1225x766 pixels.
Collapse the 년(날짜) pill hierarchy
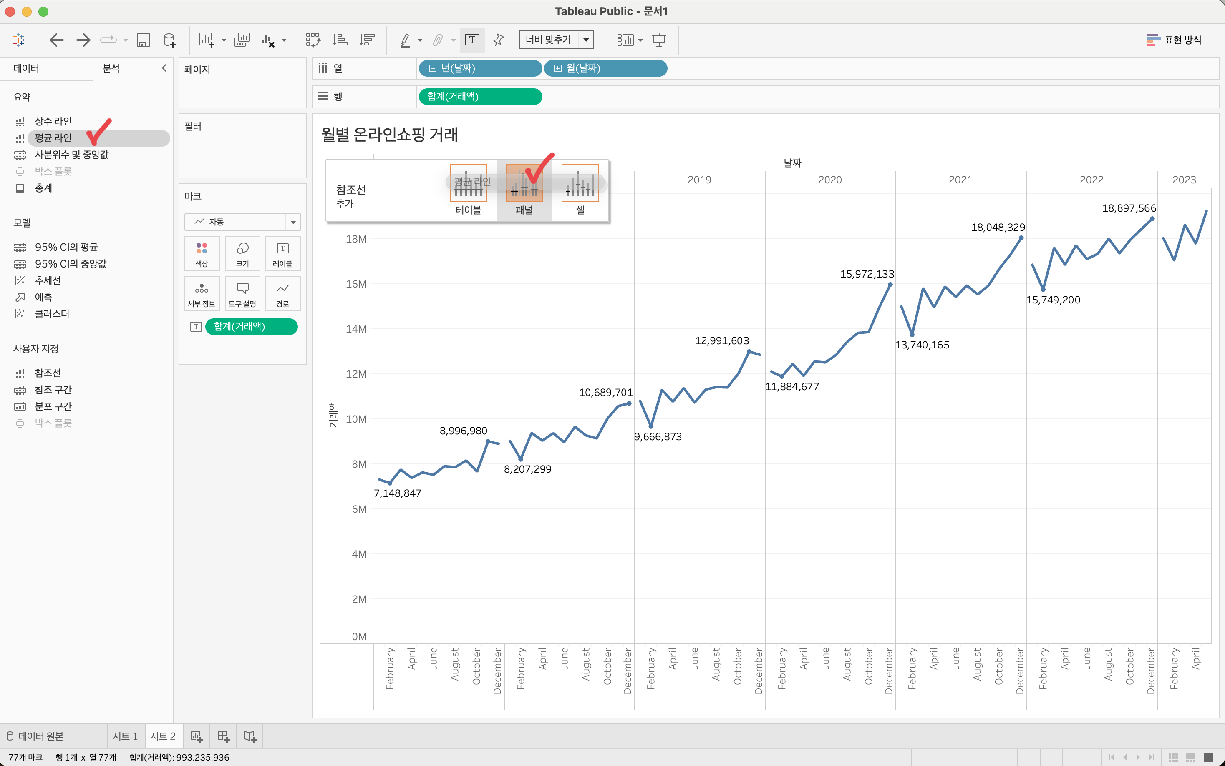pyautogui.click(x=433, y=68)
